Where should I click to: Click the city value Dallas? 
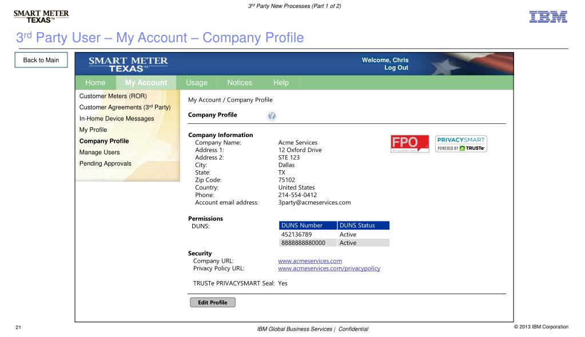(286, 165)
